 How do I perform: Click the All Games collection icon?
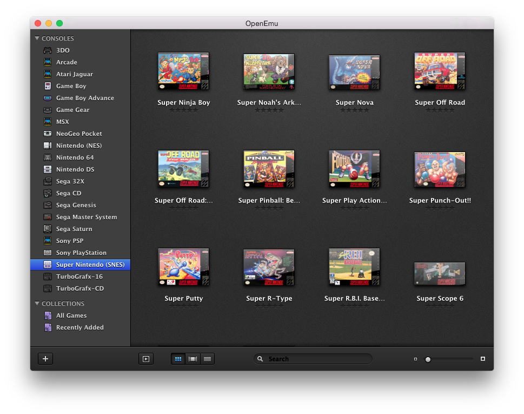tap(48, 316)
